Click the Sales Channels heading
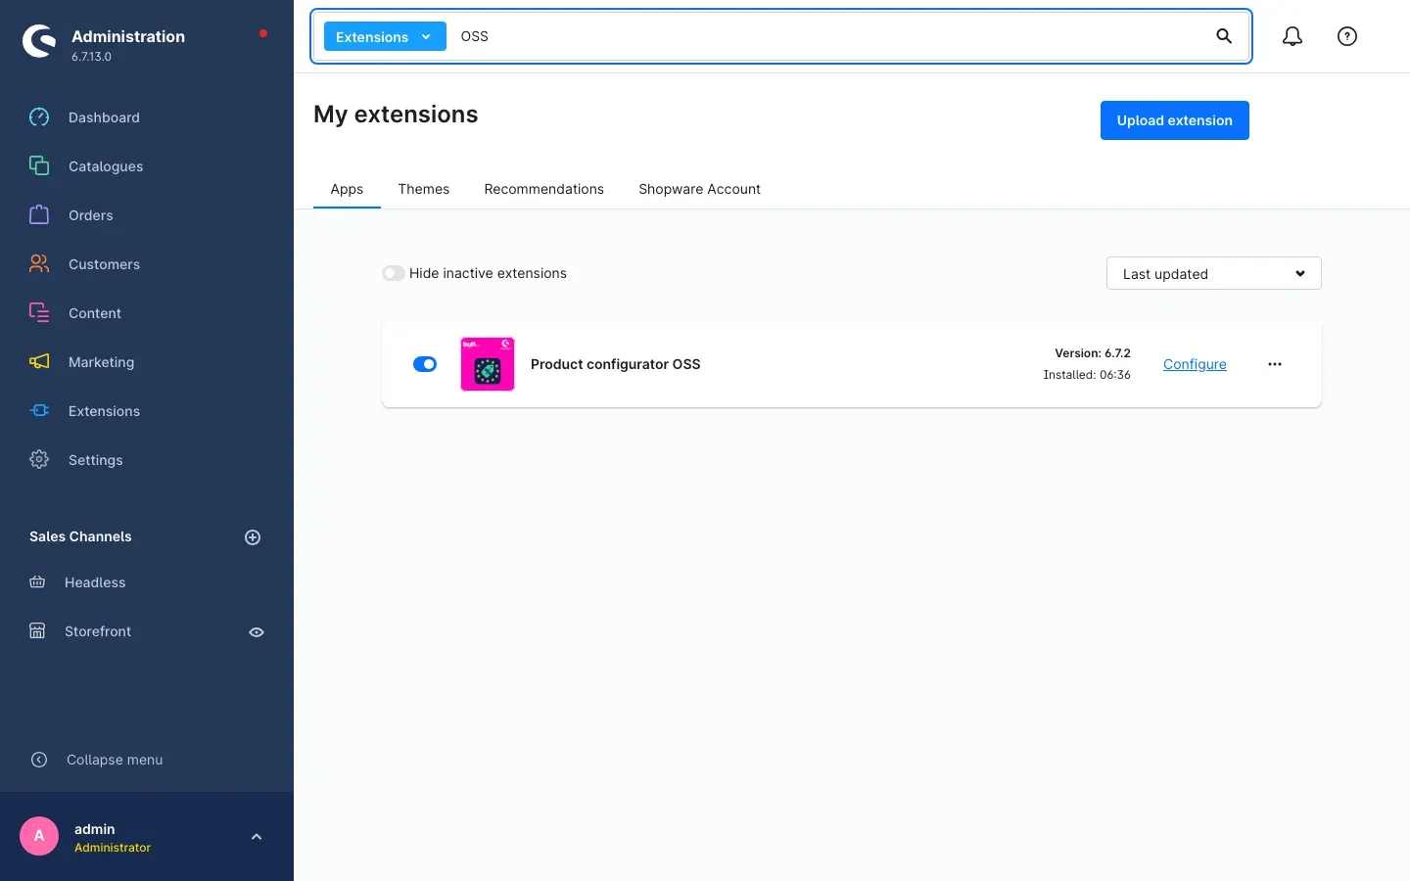Image resolution: width=1410 pixels, height=881 pixels. click(80, 536)
